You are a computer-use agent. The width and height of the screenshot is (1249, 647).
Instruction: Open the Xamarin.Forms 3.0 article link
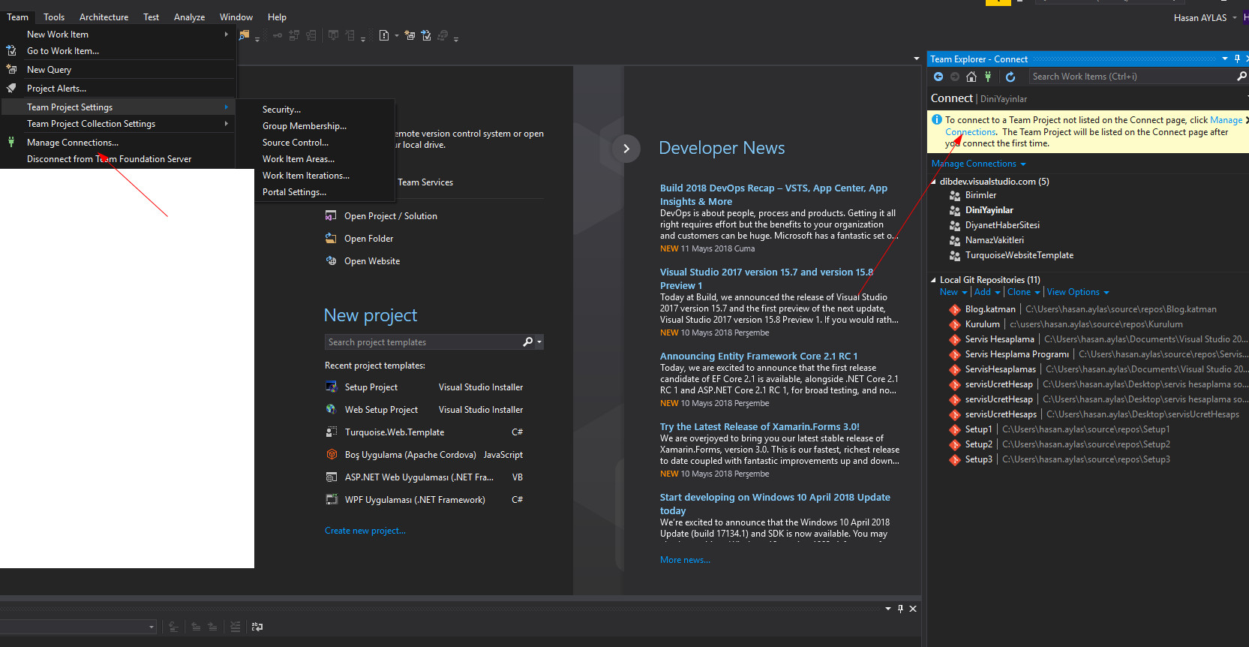[x=760, y=427]
